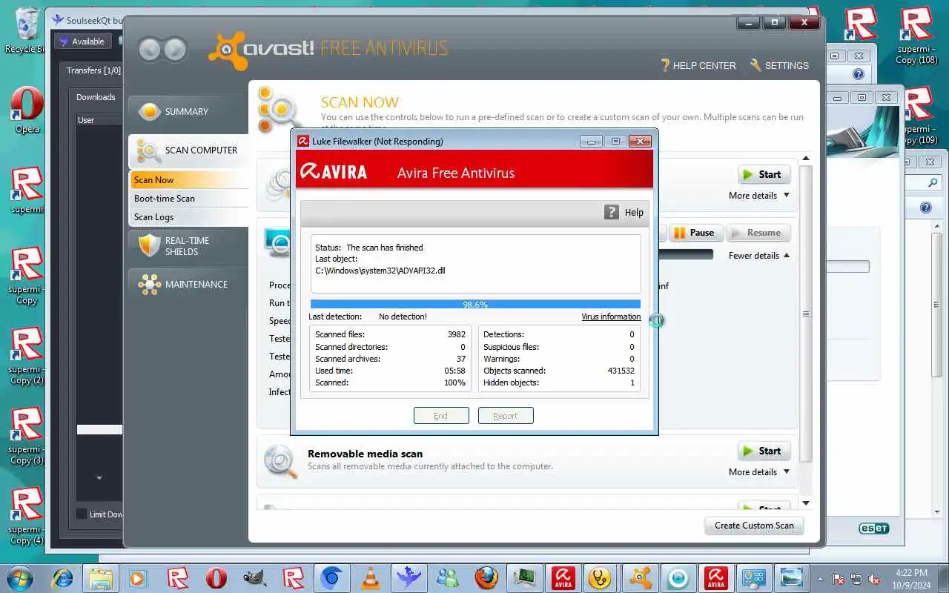Screen dimensions: 949x593
Task: Show hidden tray icons arrow
Action: point(821,579)
